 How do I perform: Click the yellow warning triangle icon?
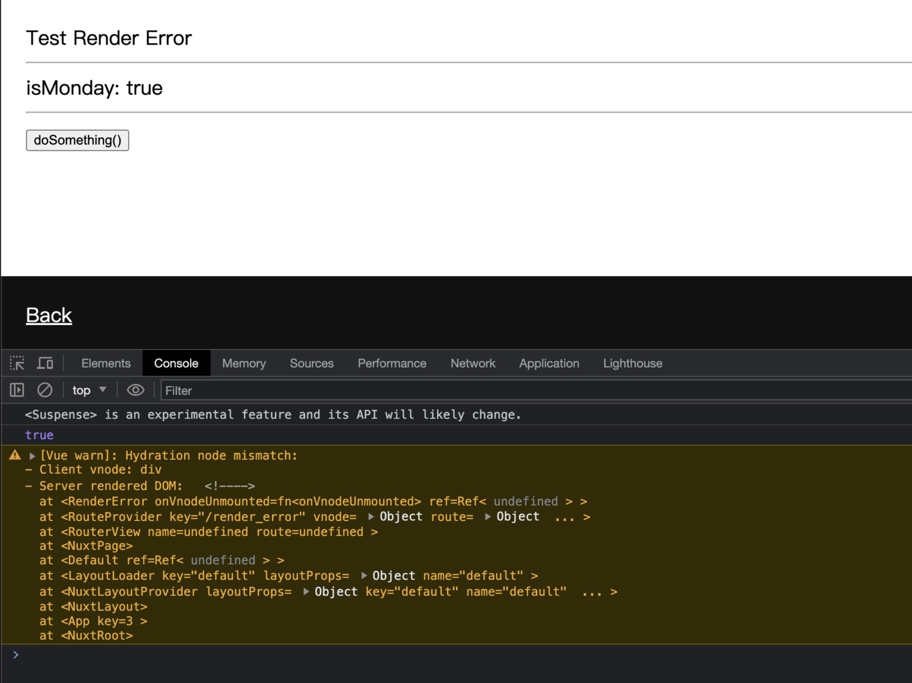coord(15,455)
